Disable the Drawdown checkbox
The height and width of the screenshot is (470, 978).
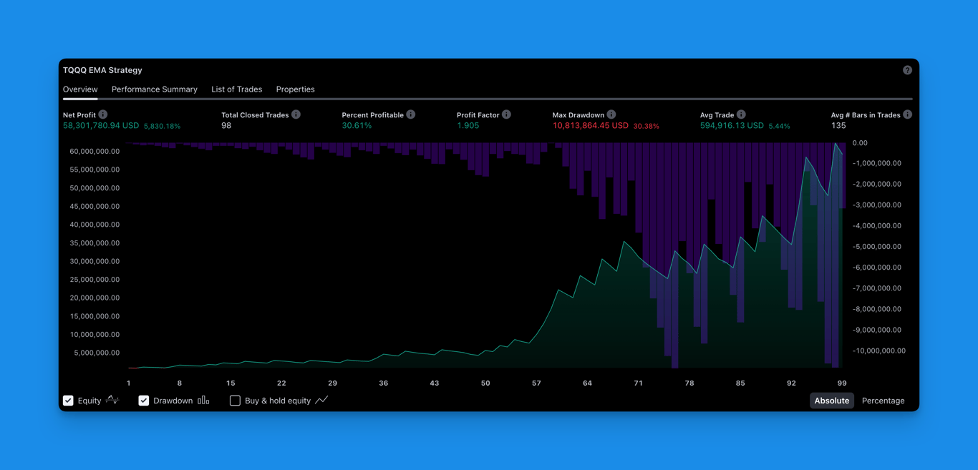[x=144, y=401]
